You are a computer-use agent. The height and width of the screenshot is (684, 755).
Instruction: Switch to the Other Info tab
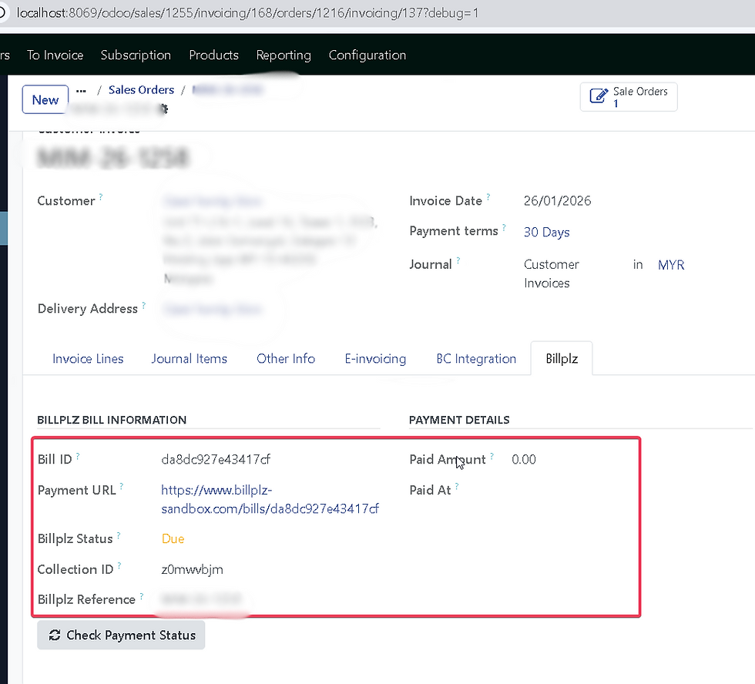[286, 359]
